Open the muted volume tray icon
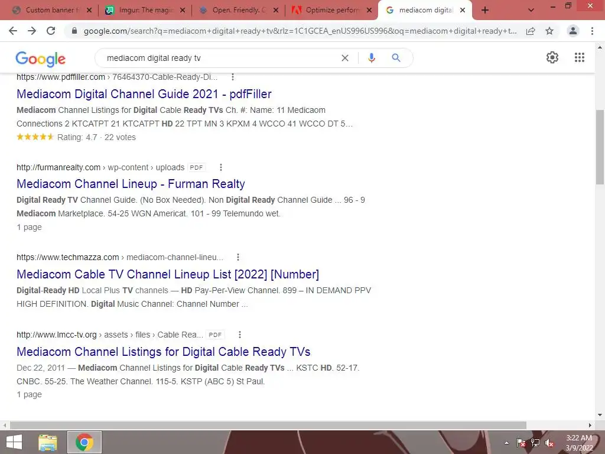605x454 pixels. (549, 443)
